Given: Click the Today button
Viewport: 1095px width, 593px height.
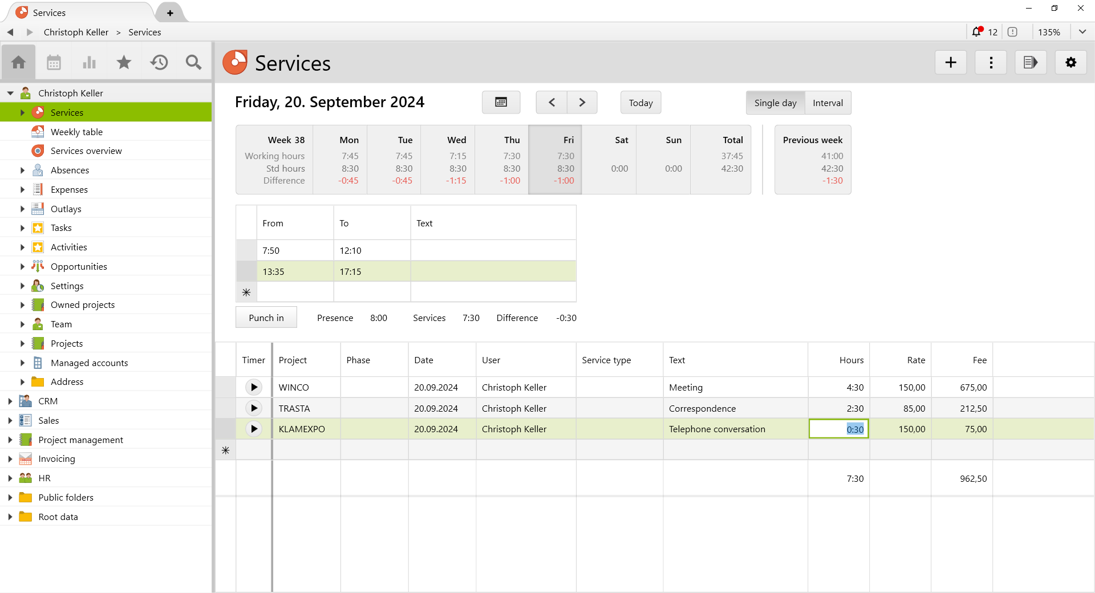Looking at the screenshot, I should [x=640, y=103].
